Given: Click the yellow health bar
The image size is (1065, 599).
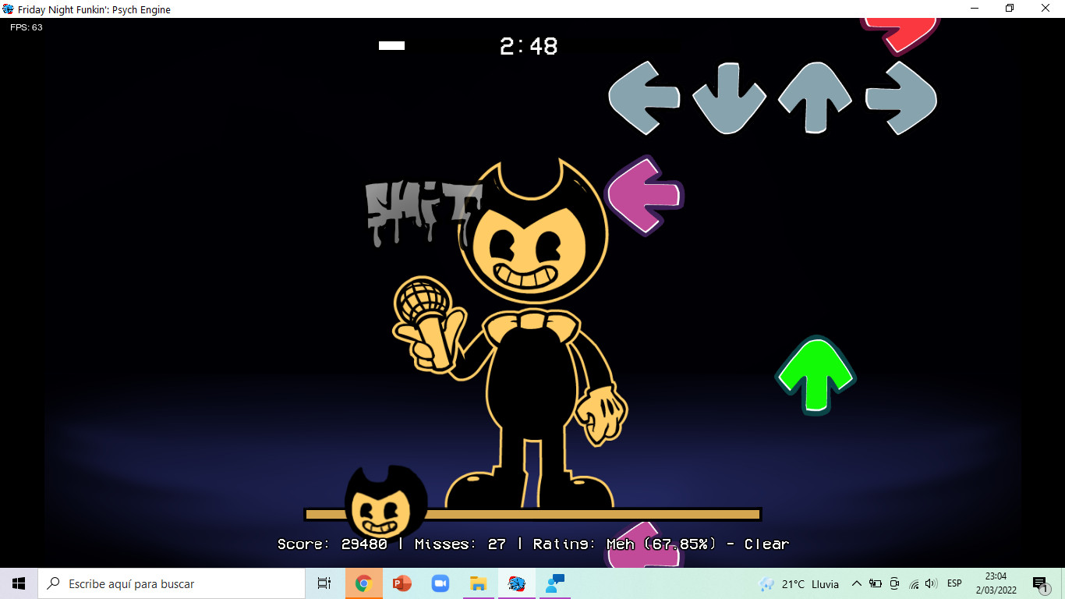Looking at the screenshot, I should (x=532, y=515).
